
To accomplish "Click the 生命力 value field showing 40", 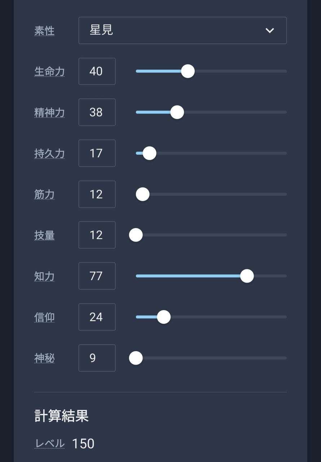I will tap(97, 71).
